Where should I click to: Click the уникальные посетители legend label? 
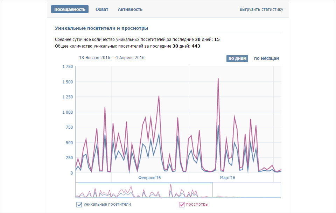pyautogui.click(x=107, y=204)
